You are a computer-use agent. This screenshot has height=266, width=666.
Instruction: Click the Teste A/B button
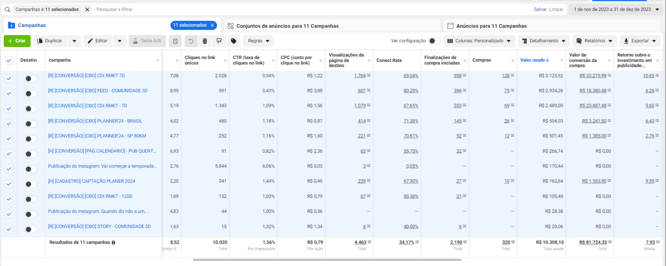(147, 41)
